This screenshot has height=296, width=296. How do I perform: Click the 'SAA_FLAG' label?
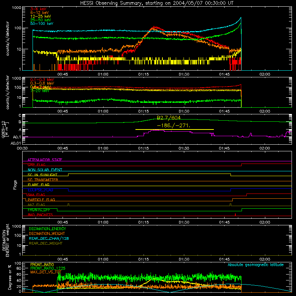tap(36, 195)
